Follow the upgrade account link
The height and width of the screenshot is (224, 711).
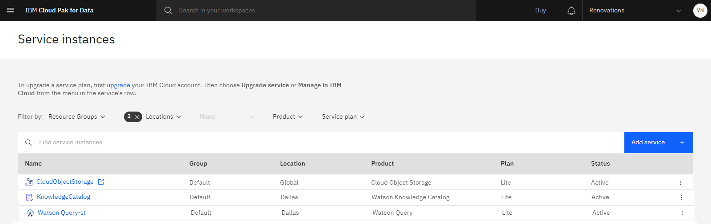pos(118,85)
